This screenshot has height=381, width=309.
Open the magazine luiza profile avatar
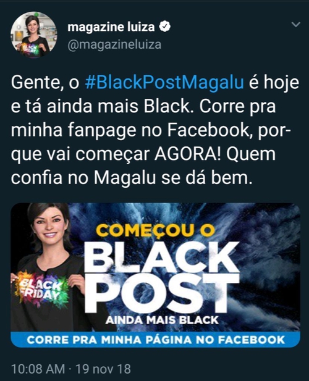(33, 35)
